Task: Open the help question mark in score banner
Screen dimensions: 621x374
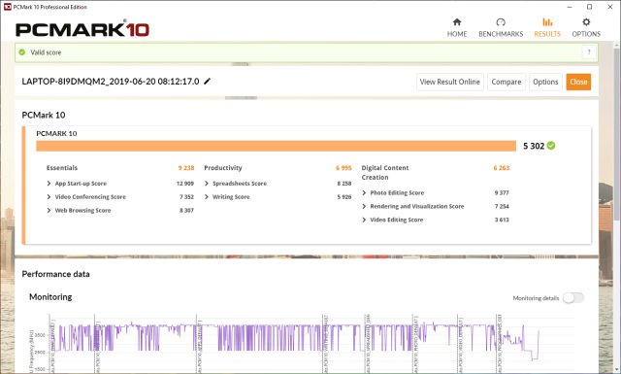Action: point(589,51)
